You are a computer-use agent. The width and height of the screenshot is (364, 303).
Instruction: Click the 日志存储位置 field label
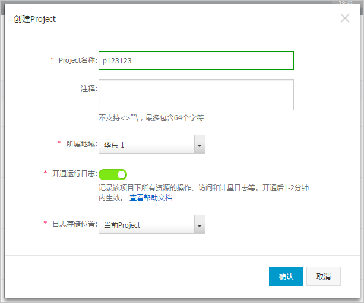[x=74, y=224]
